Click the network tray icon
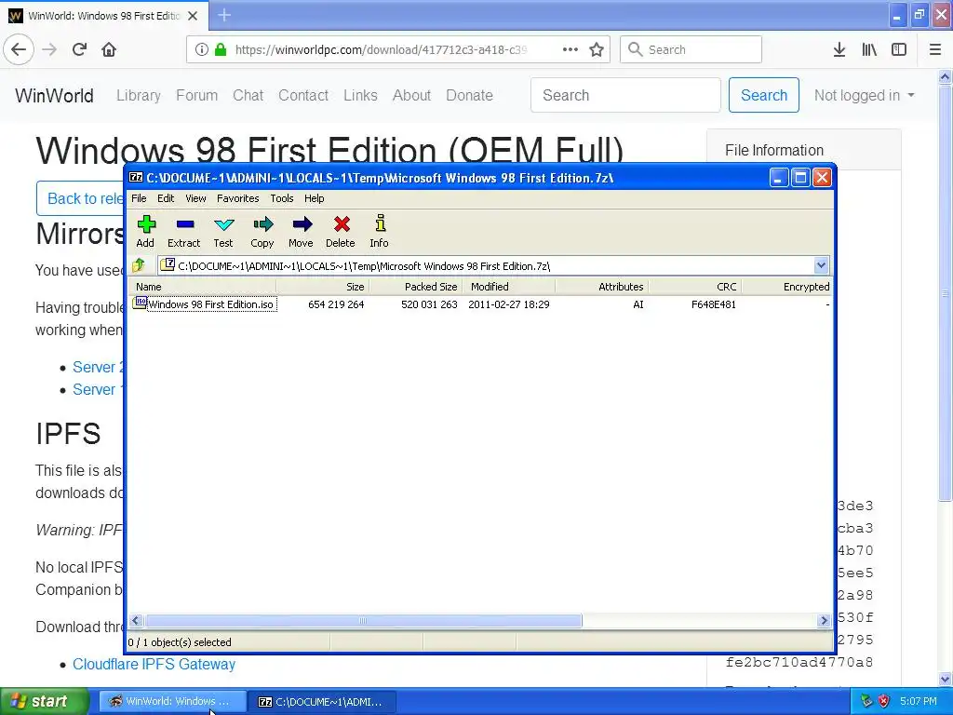Viewport: 953px width, 715px height. 866,701
